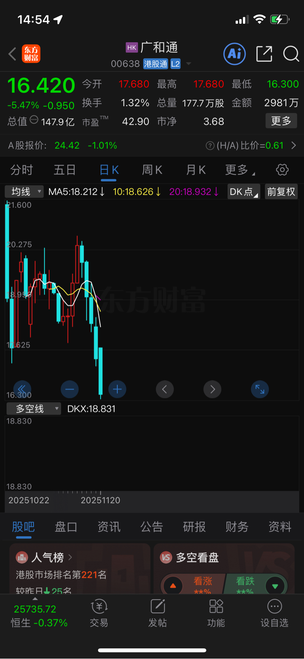Vote 看跌 with the down arrow
The image size is (304, 659).
pyautogui.click(x=275, y=586)
